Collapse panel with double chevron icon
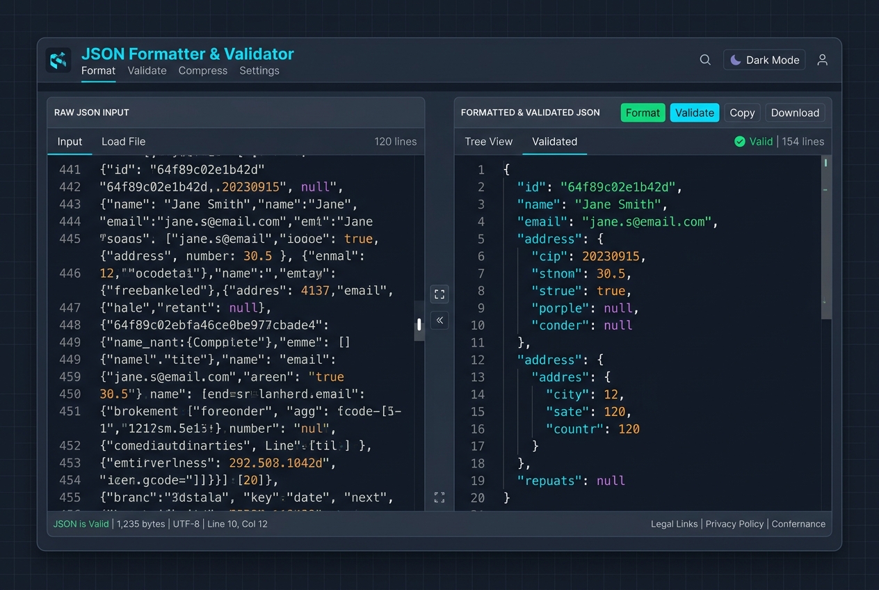Image resolution: width=879 pixels, height=590 pixels. 439,320
